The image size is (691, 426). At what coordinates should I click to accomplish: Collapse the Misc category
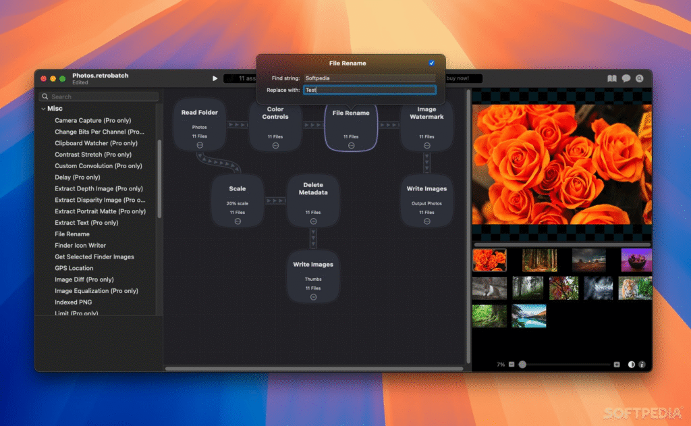click(x=44, y=109)
